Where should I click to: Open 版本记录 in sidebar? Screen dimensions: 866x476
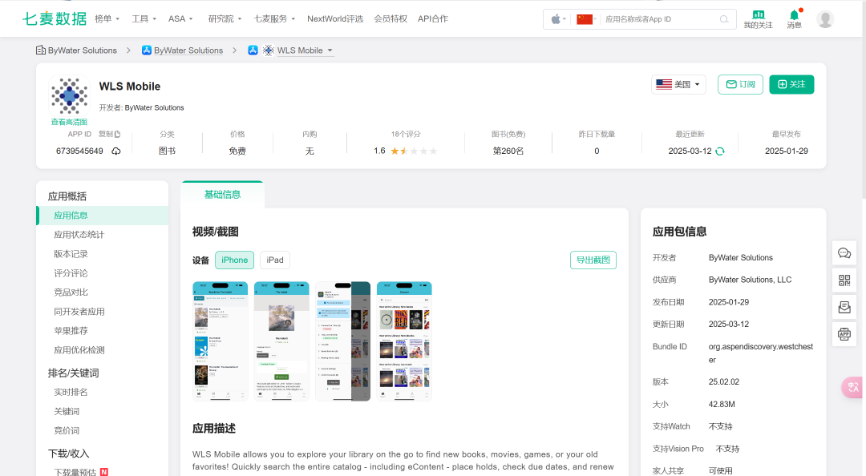(x=71, y=254)
